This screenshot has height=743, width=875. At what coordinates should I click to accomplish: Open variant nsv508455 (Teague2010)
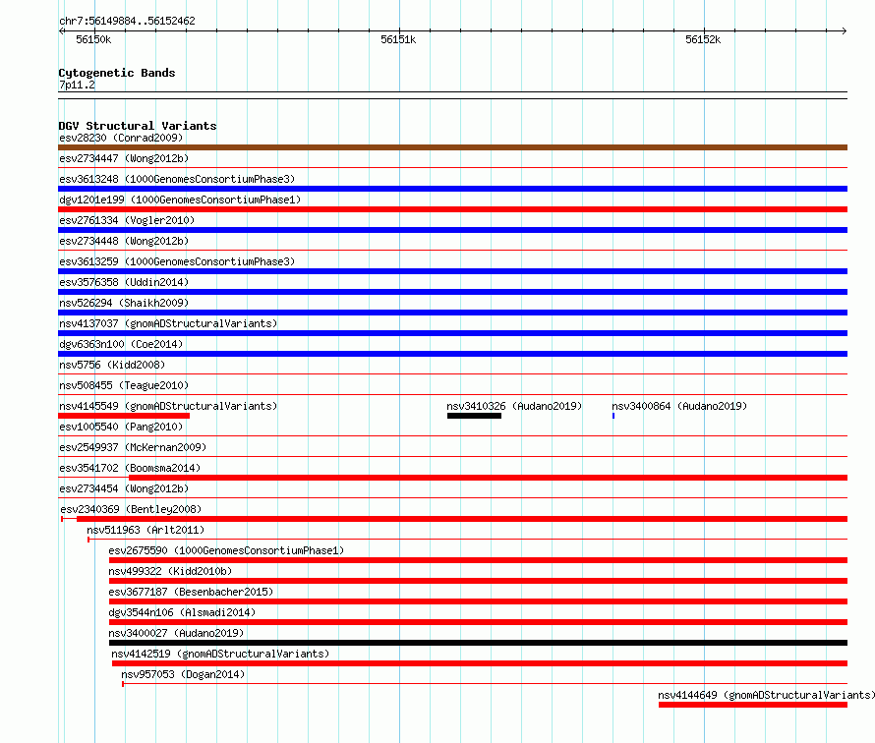[x=124, y=385]
